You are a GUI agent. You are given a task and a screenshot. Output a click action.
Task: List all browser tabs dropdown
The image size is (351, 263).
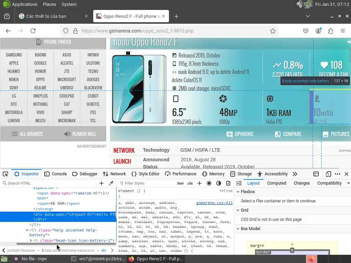308,16
